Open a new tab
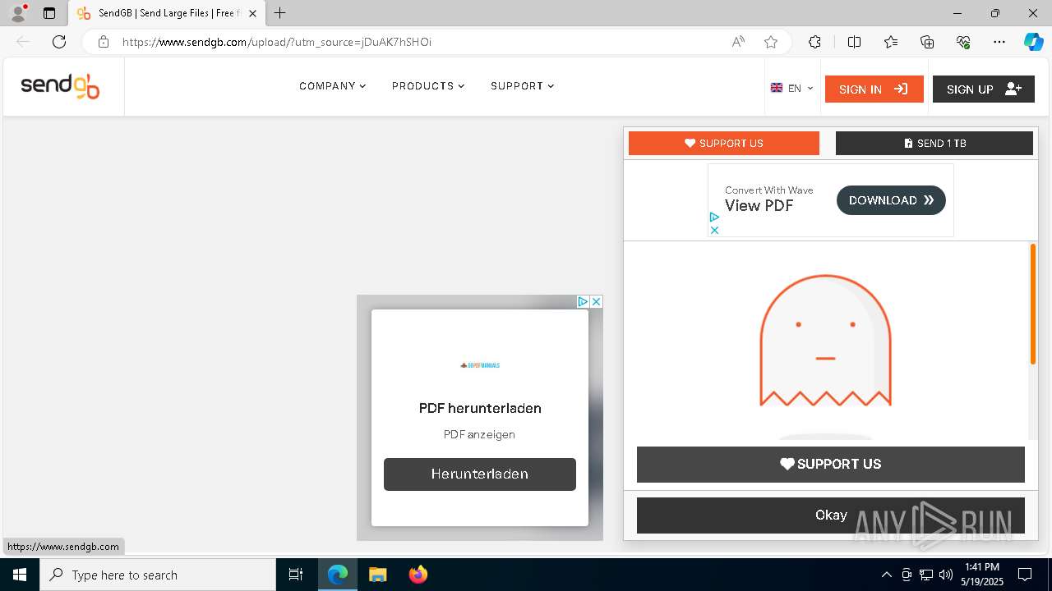The height and width of the screenshot is (591, 1052). (x=280, y=13)
